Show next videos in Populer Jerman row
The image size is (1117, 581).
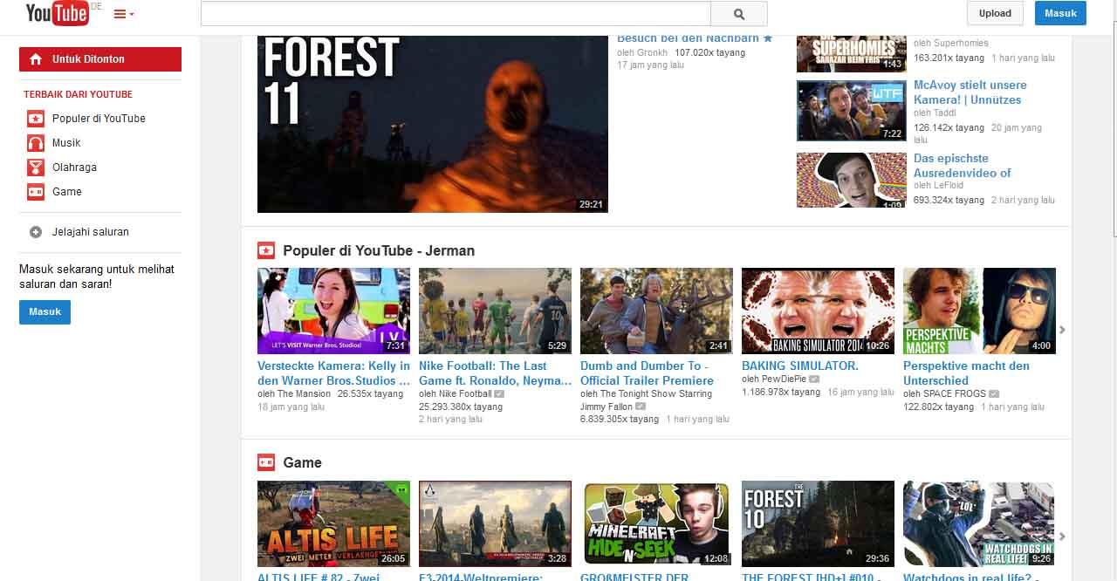1062,330
